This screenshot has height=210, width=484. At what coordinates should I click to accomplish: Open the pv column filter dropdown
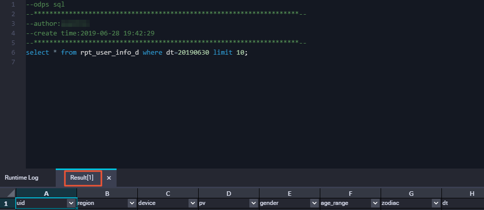coord(254,203)
